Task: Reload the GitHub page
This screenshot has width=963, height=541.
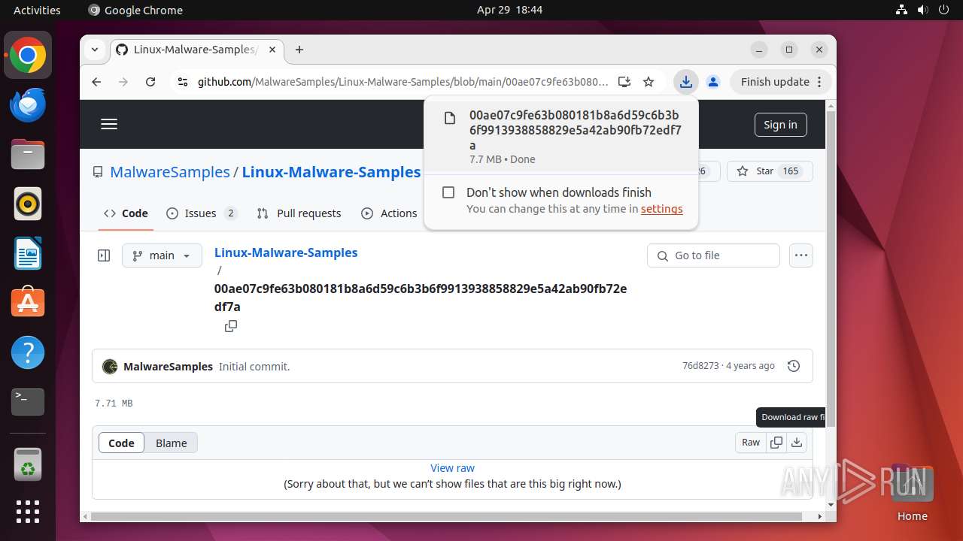Action: 150,82
